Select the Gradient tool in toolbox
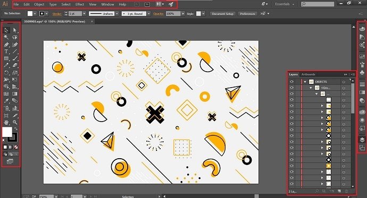Viewport: 367px width, 198px height. pos(15,93)
